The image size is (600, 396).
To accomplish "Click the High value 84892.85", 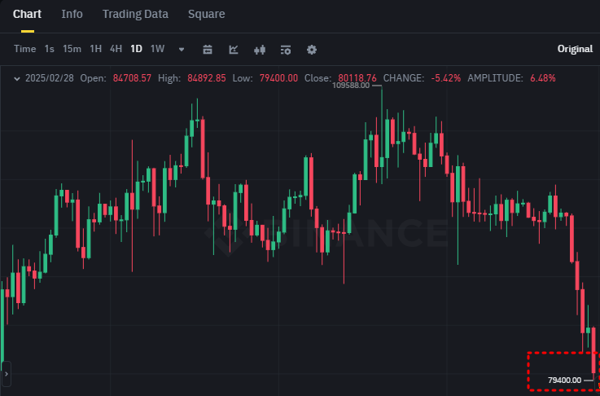I will click(207, 78).
